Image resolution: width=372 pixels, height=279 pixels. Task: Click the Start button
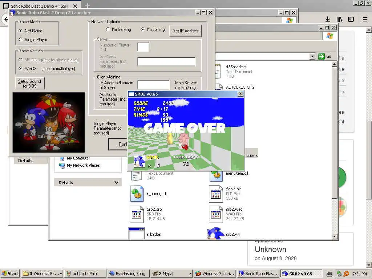tap(10, 274)
